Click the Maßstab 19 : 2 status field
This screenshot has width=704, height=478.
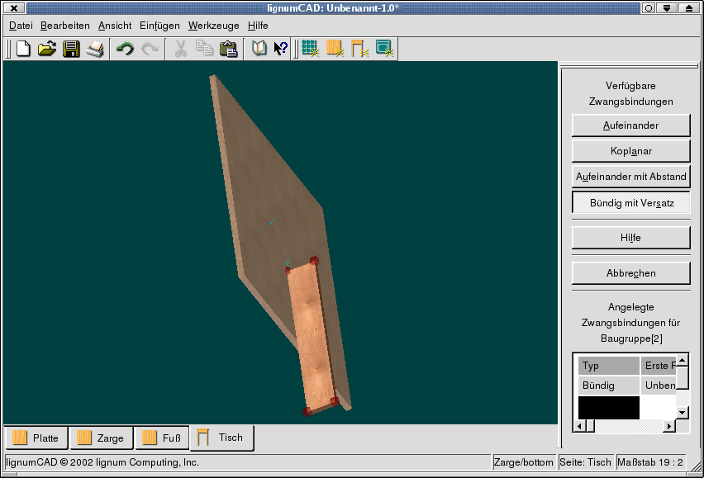tap(650, 462)
